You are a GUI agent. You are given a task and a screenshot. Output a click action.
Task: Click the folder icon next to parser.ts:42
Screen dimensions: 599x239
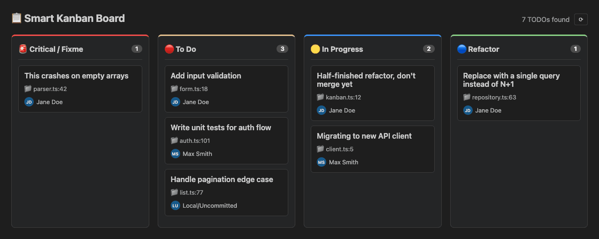[28, 89]
